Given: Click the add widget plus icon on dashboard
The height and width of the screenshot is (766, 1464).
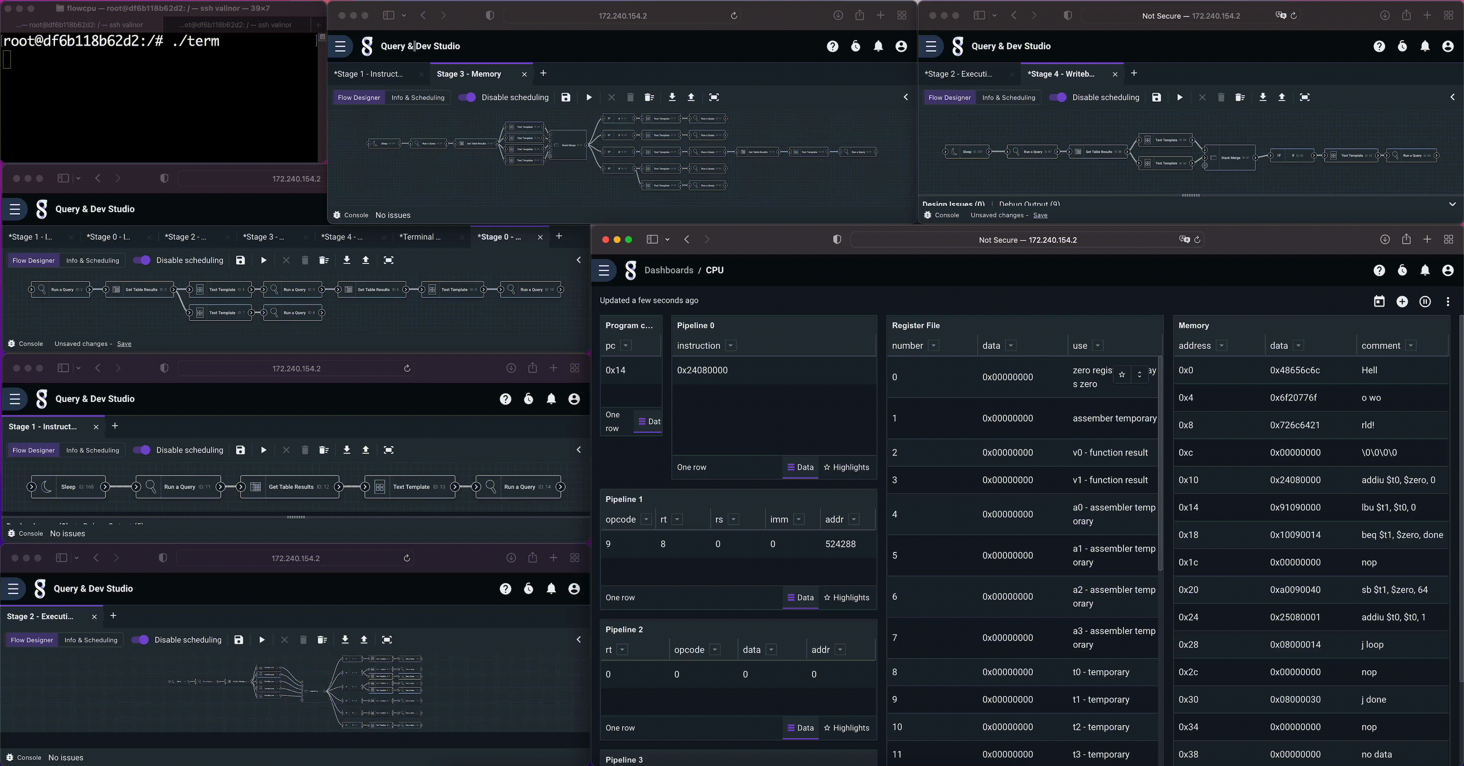Looking at the screenshot, I should point(1402,301).
